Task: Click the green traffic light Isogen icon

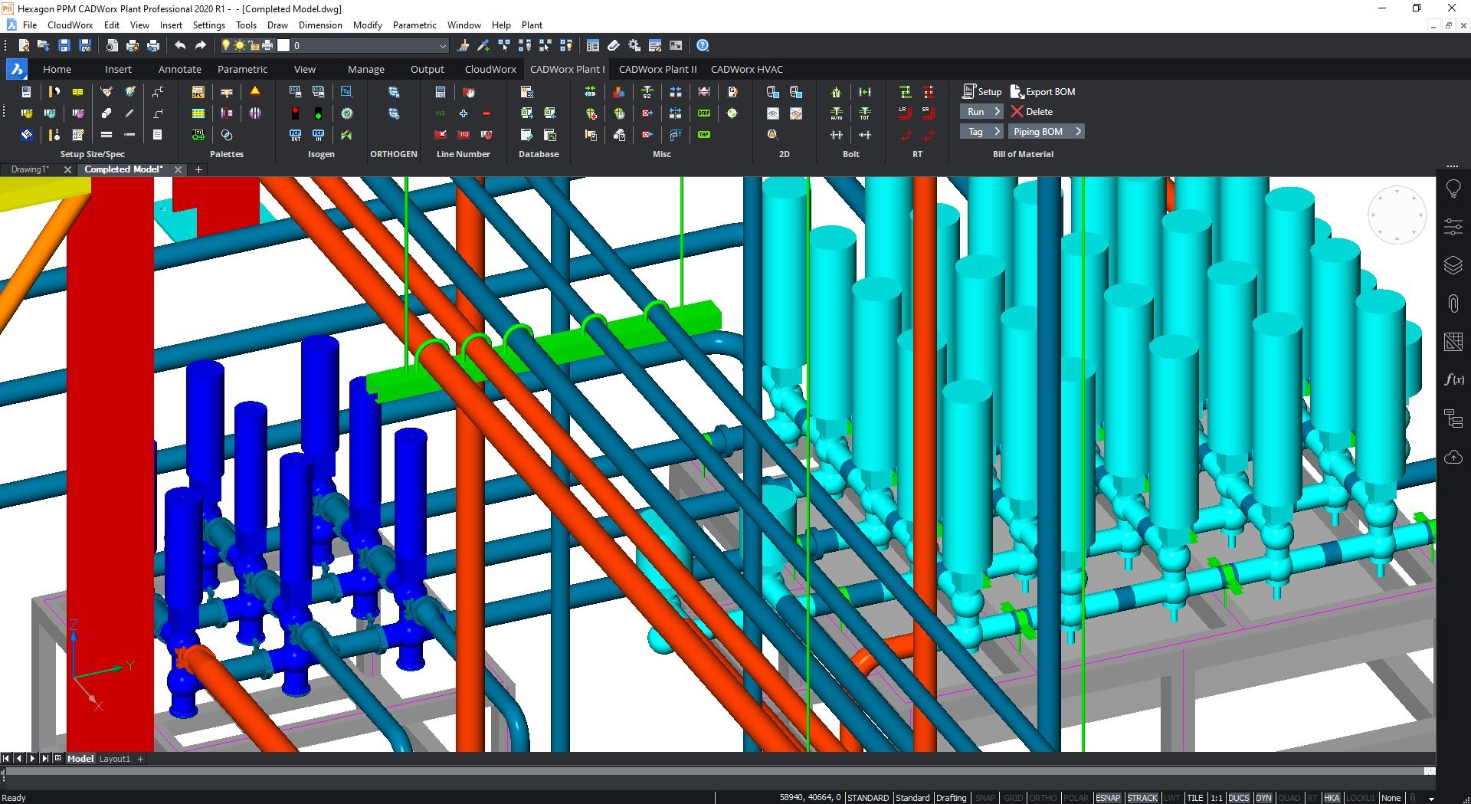Action: (318, 113)
